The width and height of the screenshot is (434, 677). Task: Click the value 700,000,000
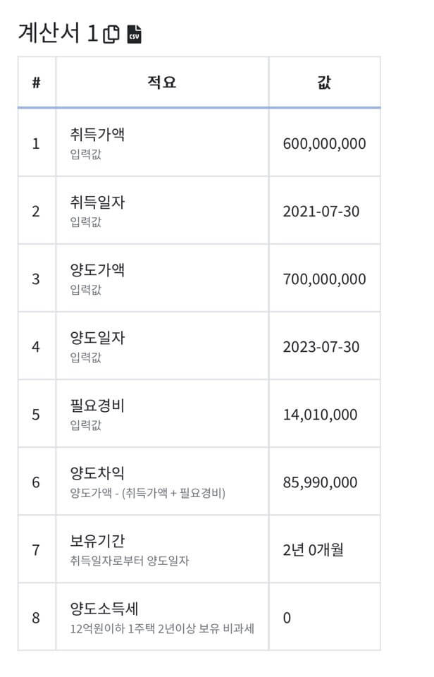point(323,279)
